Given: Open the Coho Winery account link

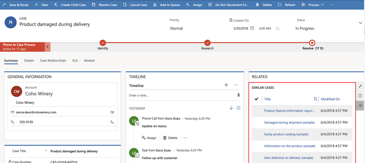Looking at the screenshot, I should pyautogui.click(x=39, y=94).
